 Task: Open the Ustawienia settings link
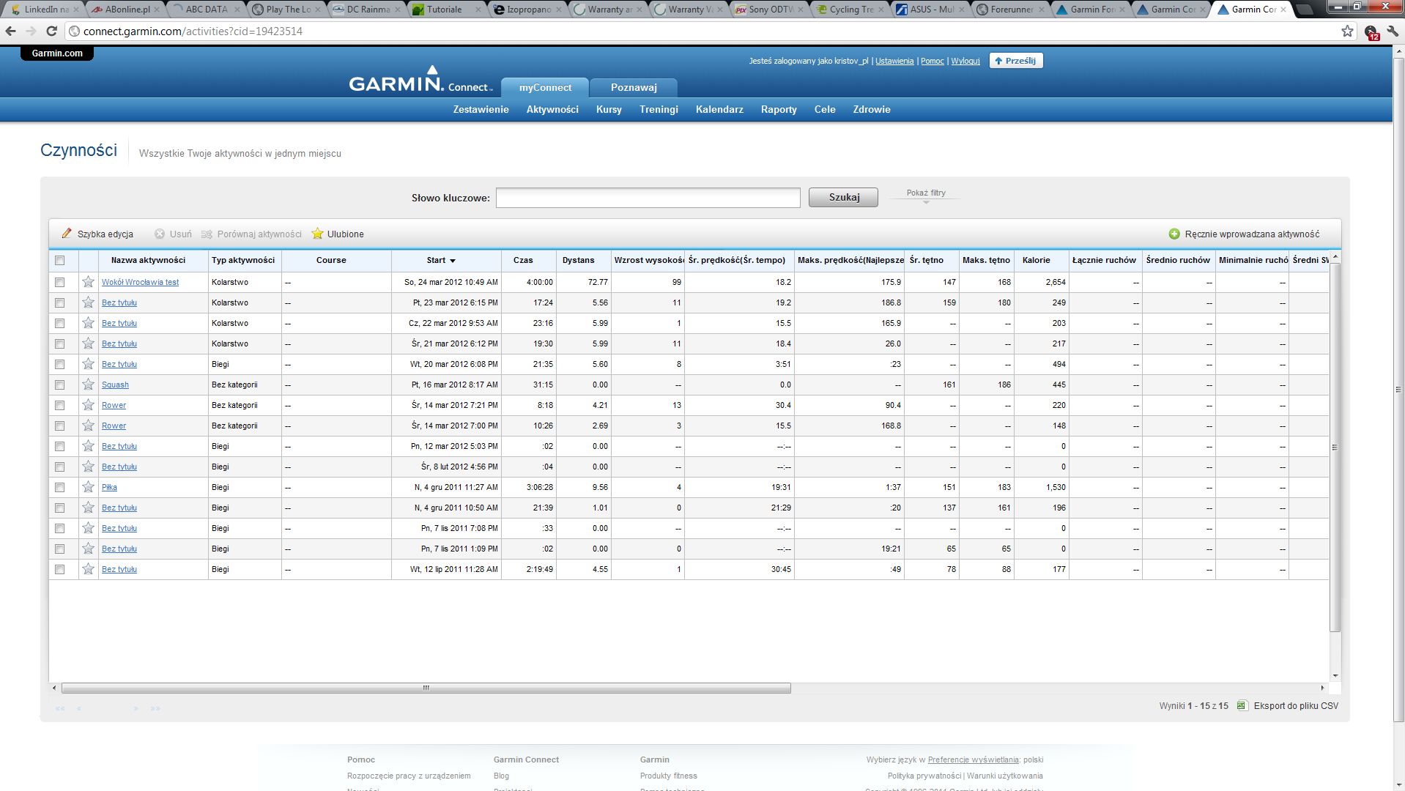coord(894,61)
